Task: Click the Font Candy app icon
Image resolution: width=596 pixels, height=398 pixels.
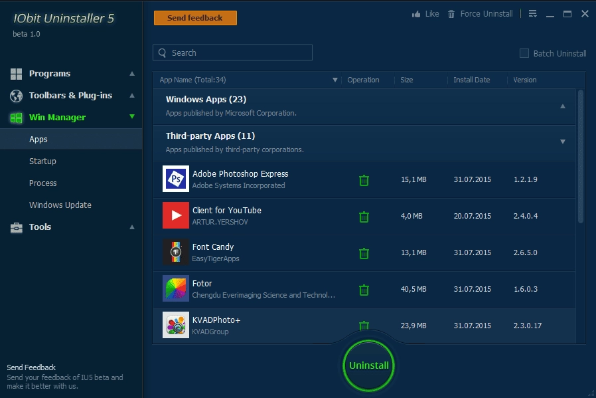Action: coord(176,252)
